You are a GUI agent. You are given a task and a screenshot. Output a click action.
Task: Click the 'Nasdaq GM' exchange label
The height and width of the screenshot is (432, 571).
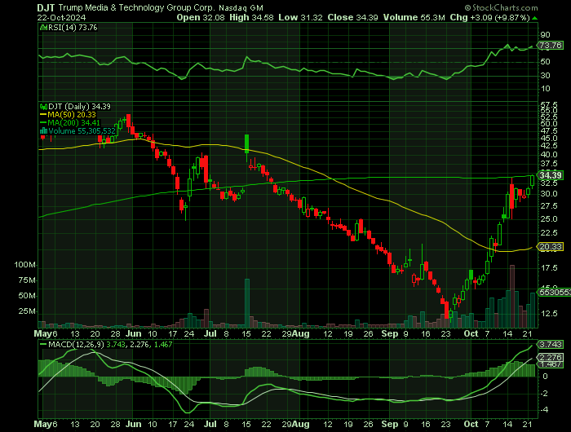tap(241, 7)
